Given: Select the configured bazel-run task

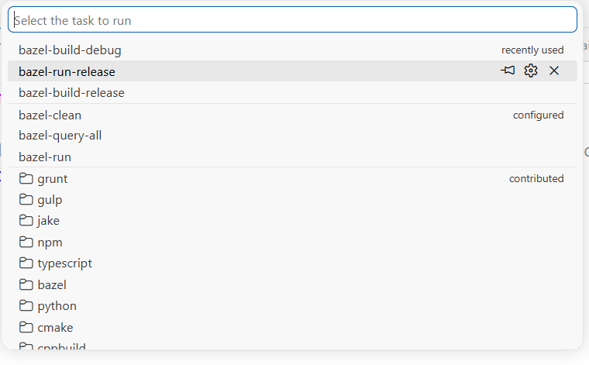Looking at the screenshot, I should pyautogui.click(x=292, y=157).
